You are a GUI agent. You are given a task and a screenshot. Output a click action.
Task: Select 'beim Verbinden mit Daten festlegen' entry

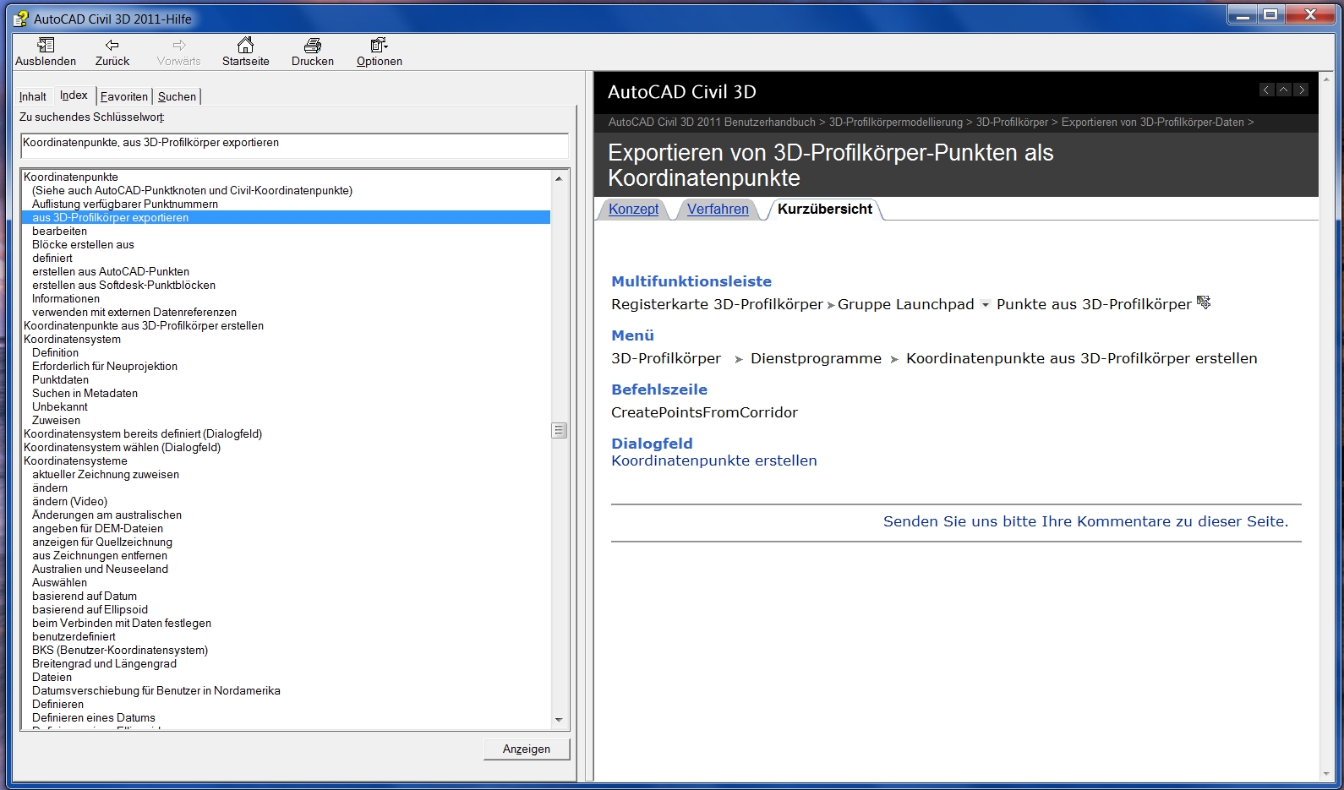point(122,623)
